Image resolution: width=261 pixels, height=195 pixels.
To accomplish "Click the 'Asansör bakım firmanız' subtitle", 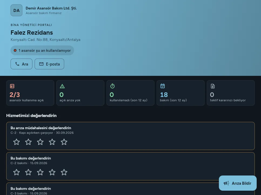I will click(43, 13).
